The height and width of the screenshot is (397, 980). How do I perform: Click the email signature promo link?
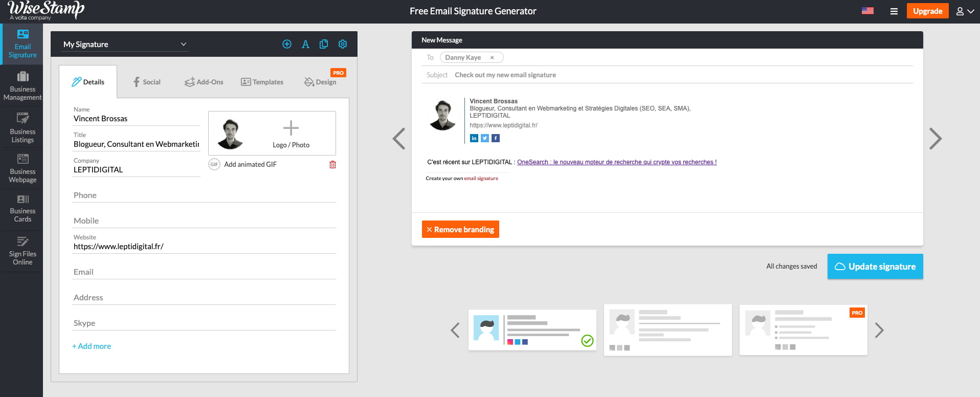click(x=481, y=179)
